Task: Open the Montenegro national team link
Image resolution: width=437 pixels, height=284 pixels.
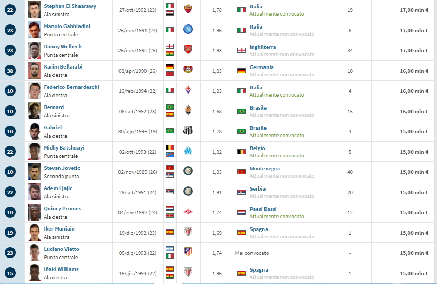Action: coord(264,168)
